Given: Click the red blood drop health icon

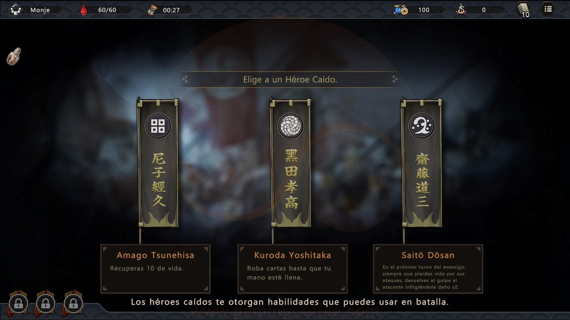Looking at the screenshot, I should [84, 10].
